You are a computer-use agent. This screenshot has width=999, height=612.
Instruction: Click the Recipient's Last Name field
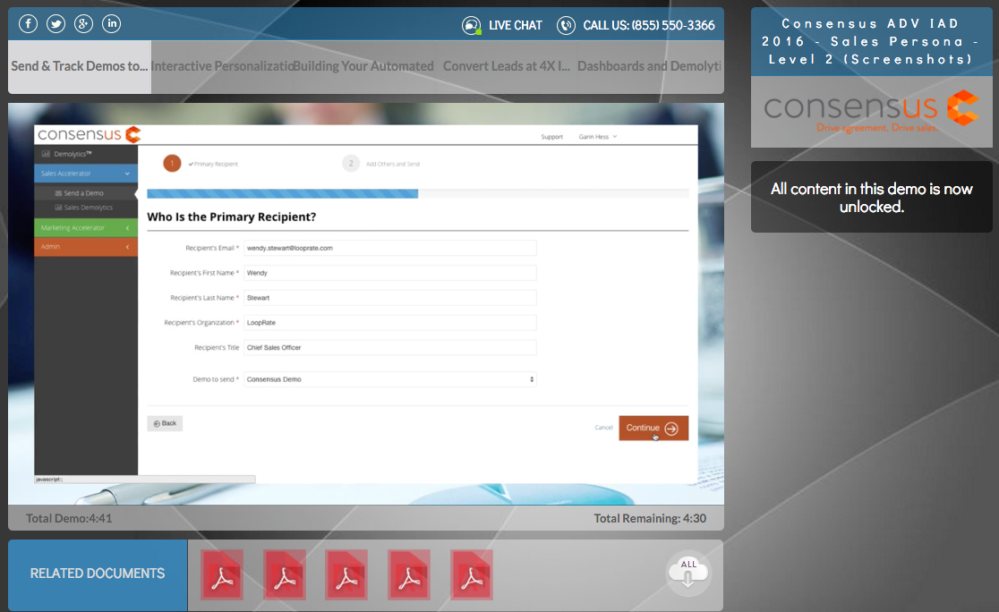[x=390, y=298]
